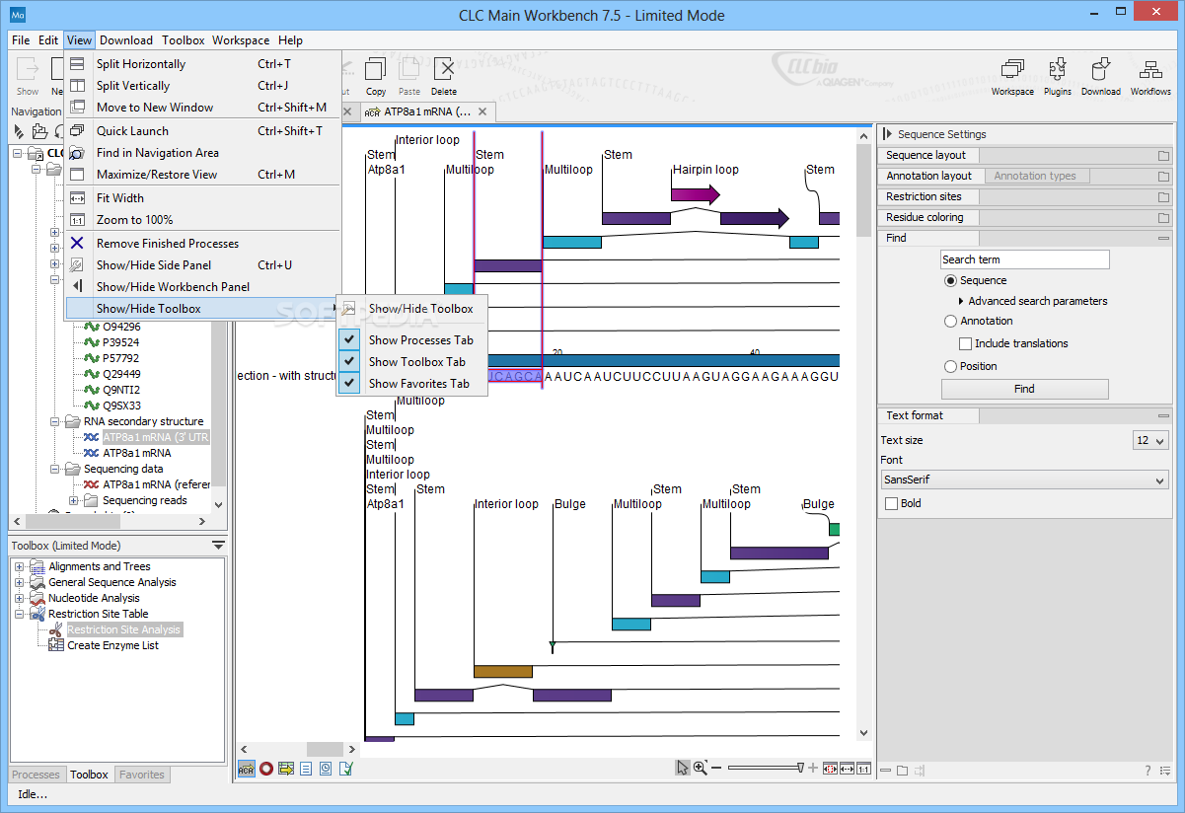The width and height of the screenshot is (1185, 813).
Task: Open the Toolbox panel options menu arrow
Action: (x=218, y=545)
